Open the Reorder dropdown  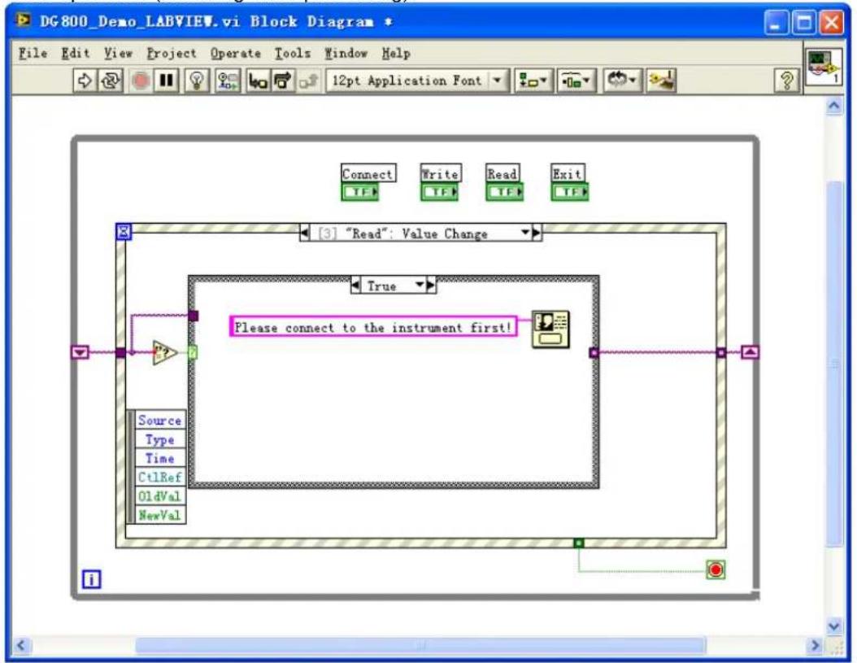point(622,81)
